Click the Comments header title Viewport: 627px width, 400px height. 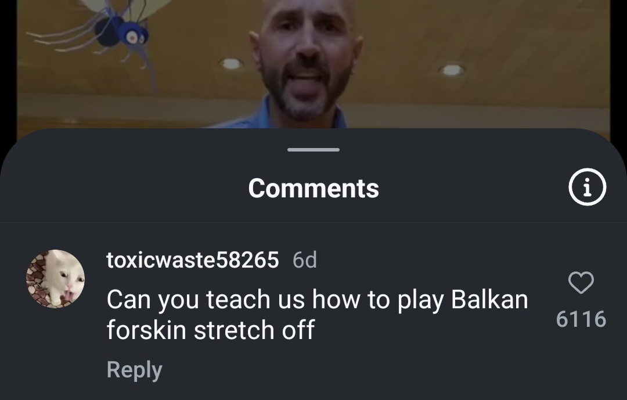(x=313, y=188)
